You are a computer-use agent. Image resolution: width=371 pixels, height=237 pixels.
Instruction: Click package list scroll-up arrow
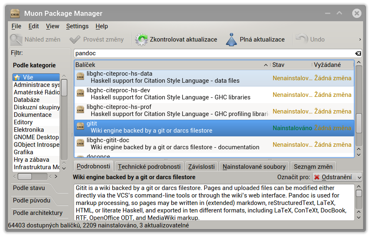click(359, 62)
